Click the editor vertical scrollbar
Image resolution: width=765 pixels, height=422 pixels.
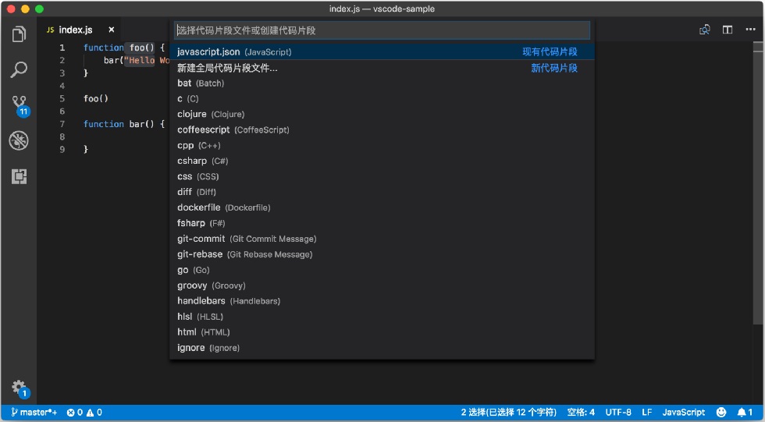pyautogui.click(x=758, y=183)
